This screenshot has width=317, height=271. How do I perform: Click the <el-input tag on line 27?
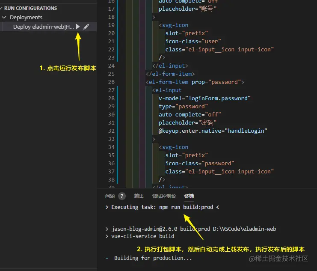[x=167, y=90]
